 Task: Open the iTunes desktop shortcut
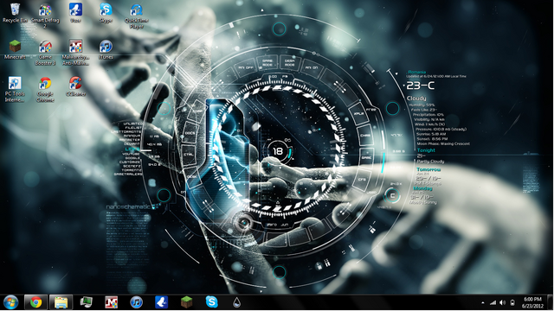tap(106, 50)
